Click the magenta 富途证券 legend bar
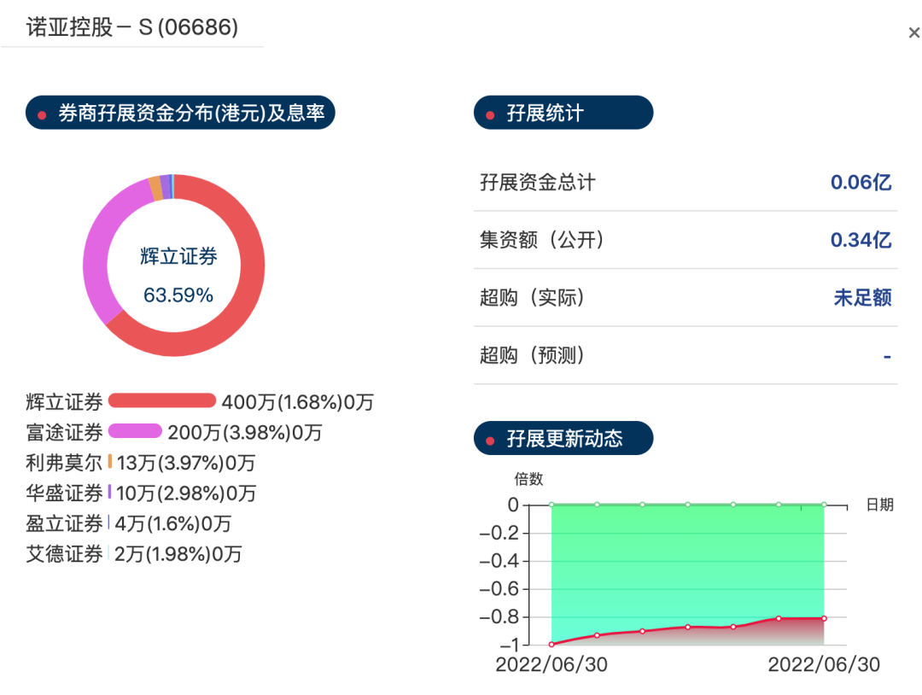This screenshot has height=695, width=922. pos(135,431)
